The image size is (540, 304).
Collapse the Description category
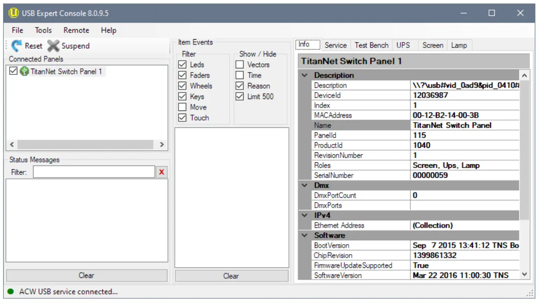pos(305,75)
